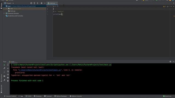175x98 pixels.
Task: Click 'Process finished with exit code 1'
Action: [27, 81]
